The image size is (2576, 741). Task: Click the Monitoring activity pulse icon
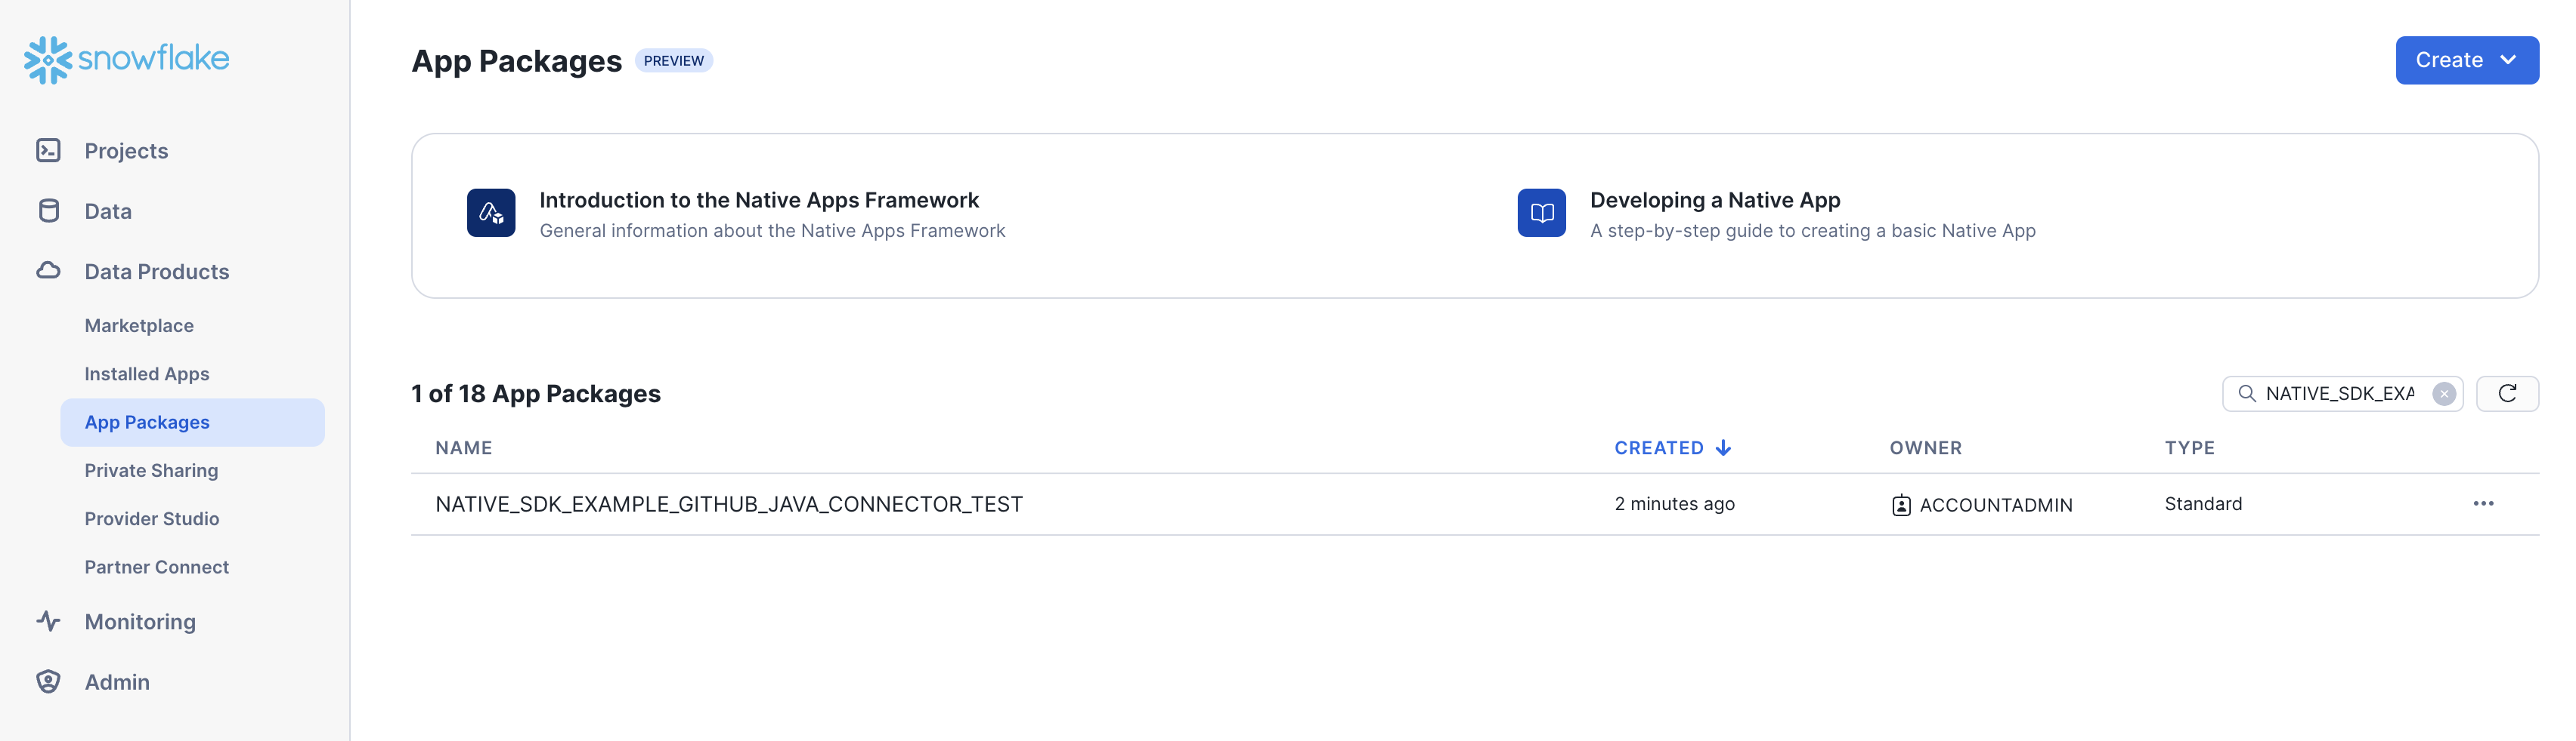tap(48, 621)
